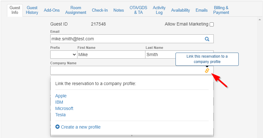Image resolution: width=264 pixels, height=138 pixels.
Task: Choose Microsoft from the company list
Action: [x=64, y=108]
